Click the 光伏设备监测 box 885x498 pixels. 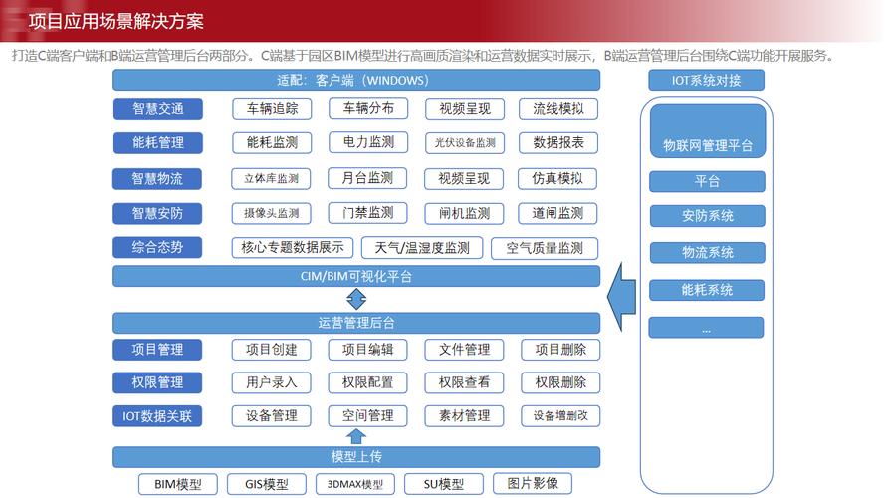click(464, 142)
